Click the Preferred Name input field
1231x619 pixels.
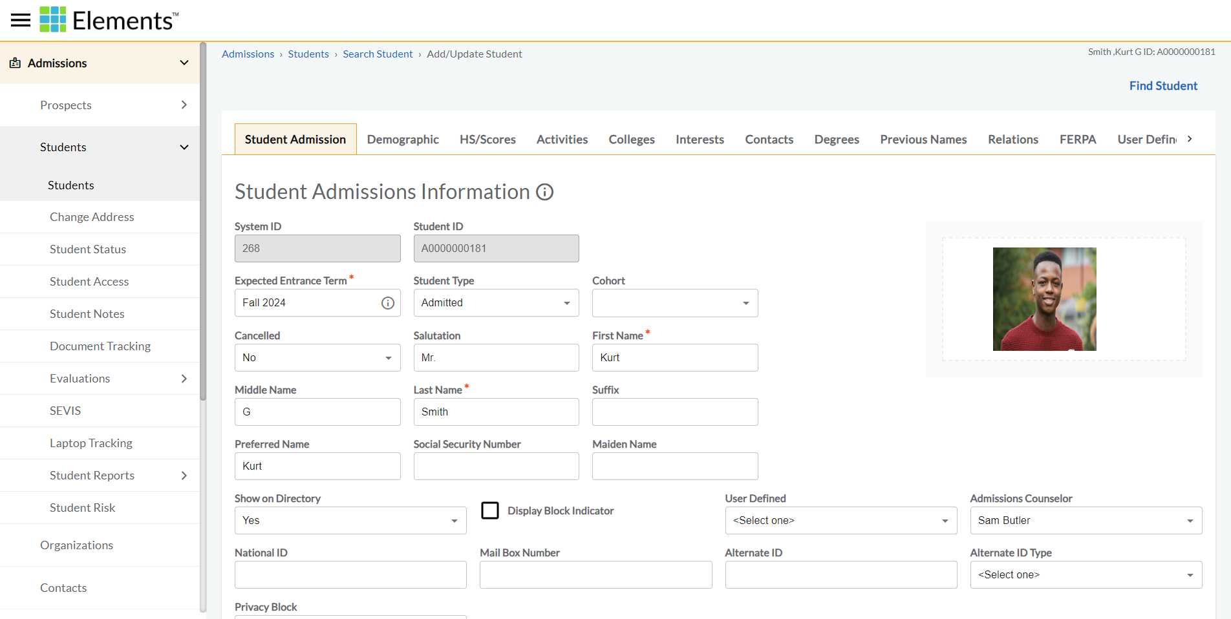[317, 466]
